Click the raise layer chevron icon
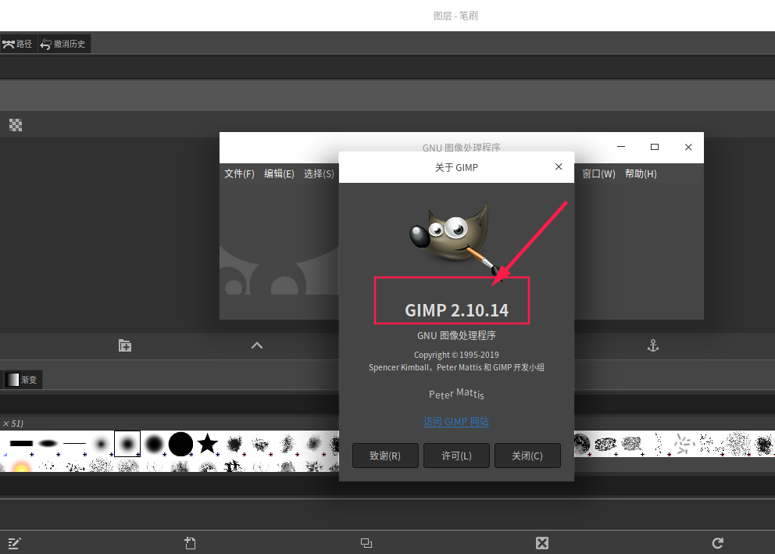Viewport: 775px width, 554px height. (257, 345)
